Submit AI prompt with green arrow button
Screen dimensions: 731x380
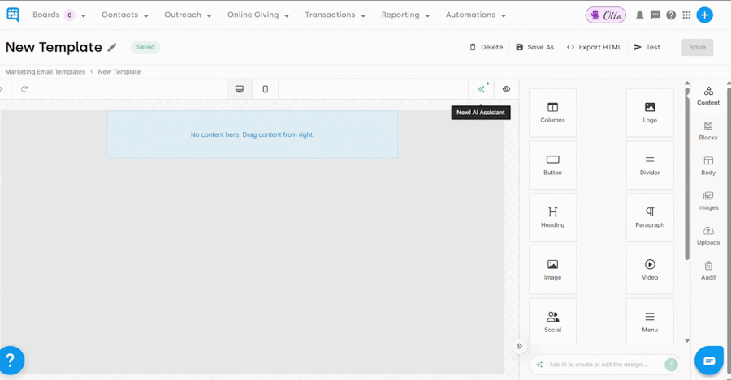point(671,365)
